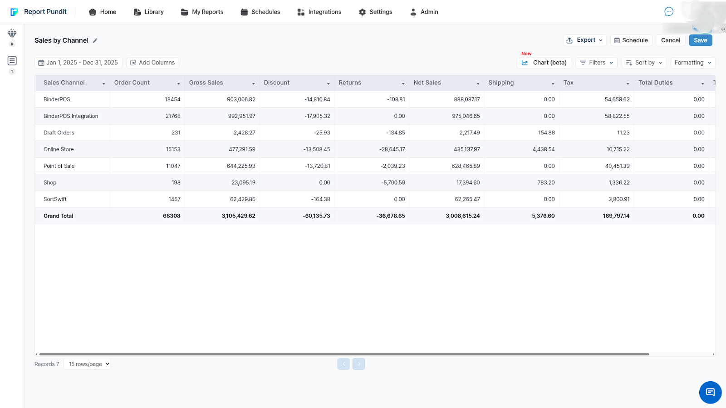The image size is (726, 408).
Task: Open the chat bubble icon in header
Action: 668,12
